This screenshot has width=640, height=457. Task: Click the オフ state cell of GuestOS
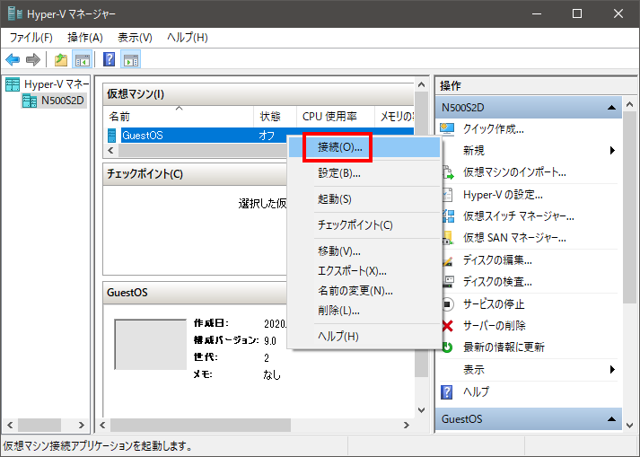[x=267, y=136]
